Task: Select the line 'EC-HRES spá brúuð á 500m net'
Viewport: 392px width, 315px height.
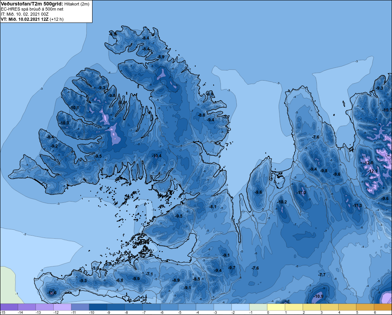Action: pyautogui.click(x=32, y=9)
